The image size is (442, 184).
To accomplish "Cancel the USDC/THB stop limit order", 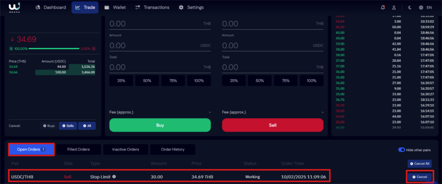I will 419,176.
